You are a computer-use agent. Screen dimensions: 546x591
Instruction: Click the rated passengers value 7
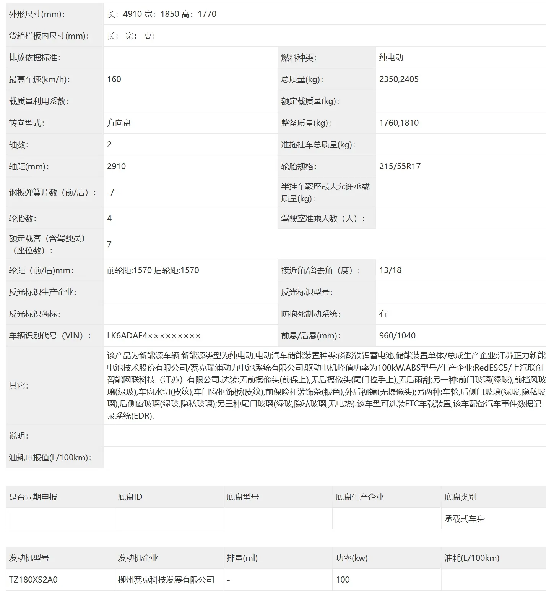click(109, 244)
